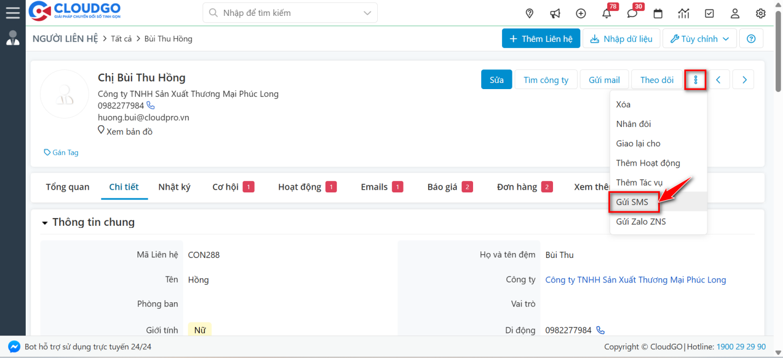
Task: Open the quick create plus icon
Action: tap(581, 13)
